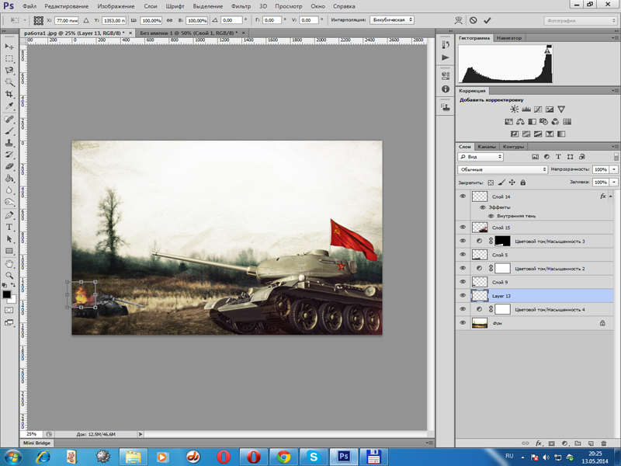Image resolution: width=621 pixels, height=466 pixels.
Task: Select the Move tool
Action: pyautogui.click(x=10, y=47)
